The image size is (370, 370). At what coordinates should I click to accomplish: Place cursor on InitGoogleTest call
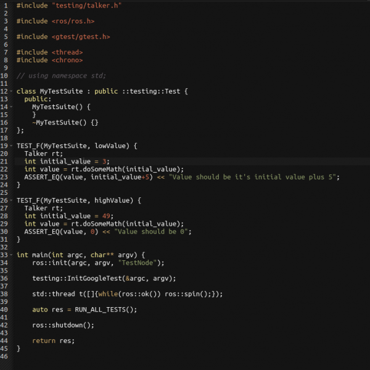(x=104, y=278)
